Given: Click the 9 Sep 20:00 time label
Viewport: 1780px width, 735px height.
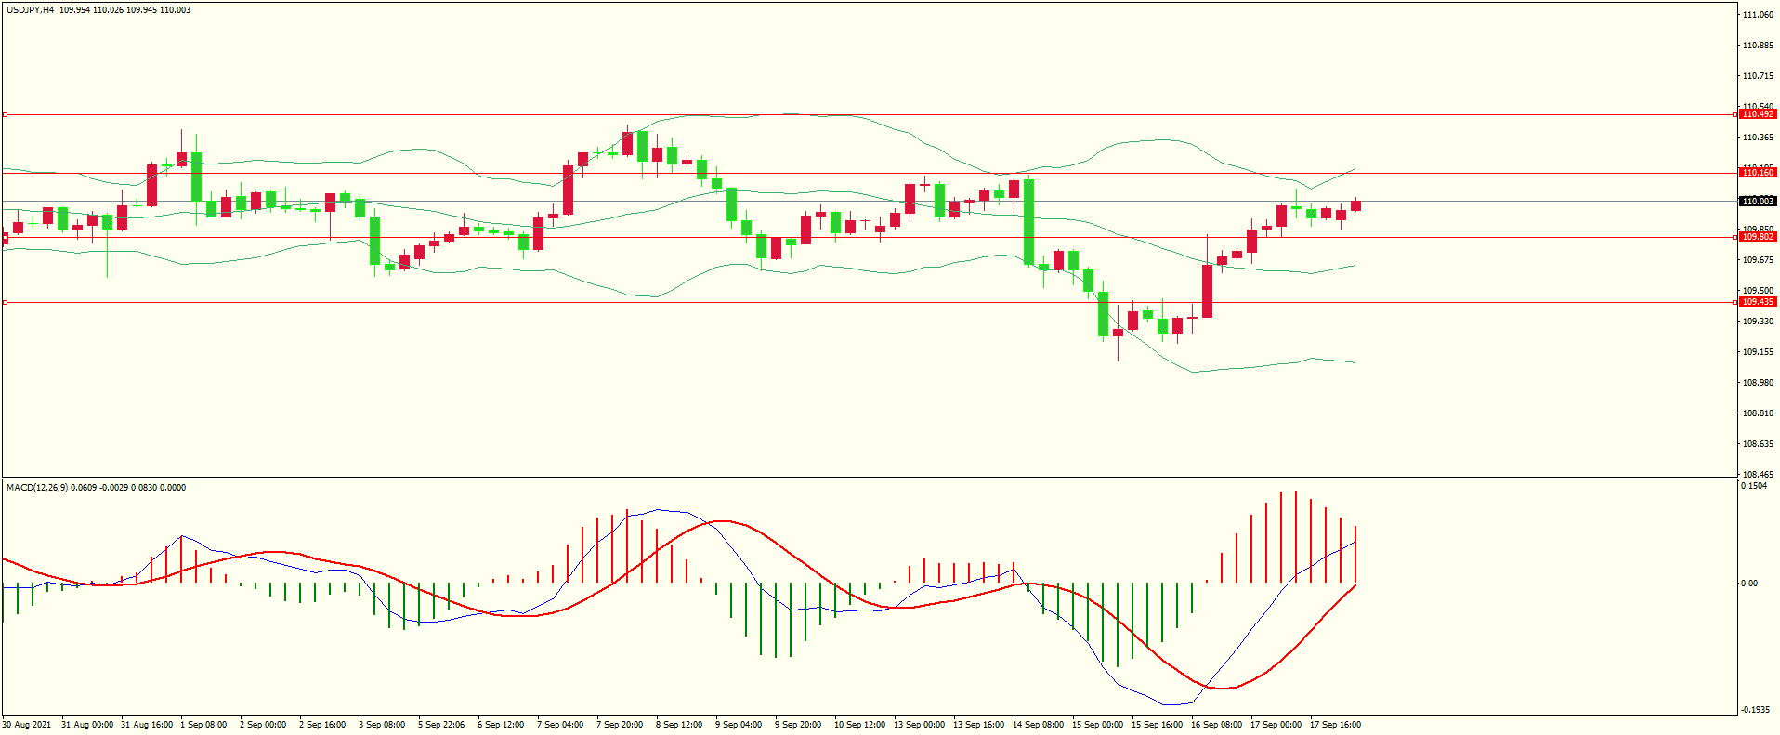Looking at the screenshot, I should coord(798,725).
